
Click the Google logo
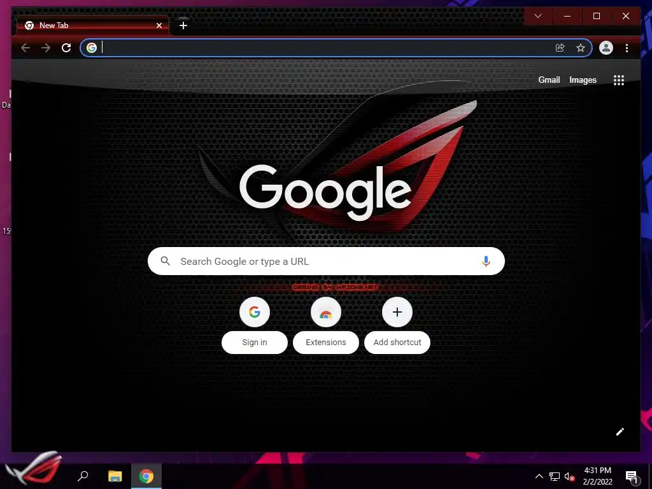[x=325, y=192]
